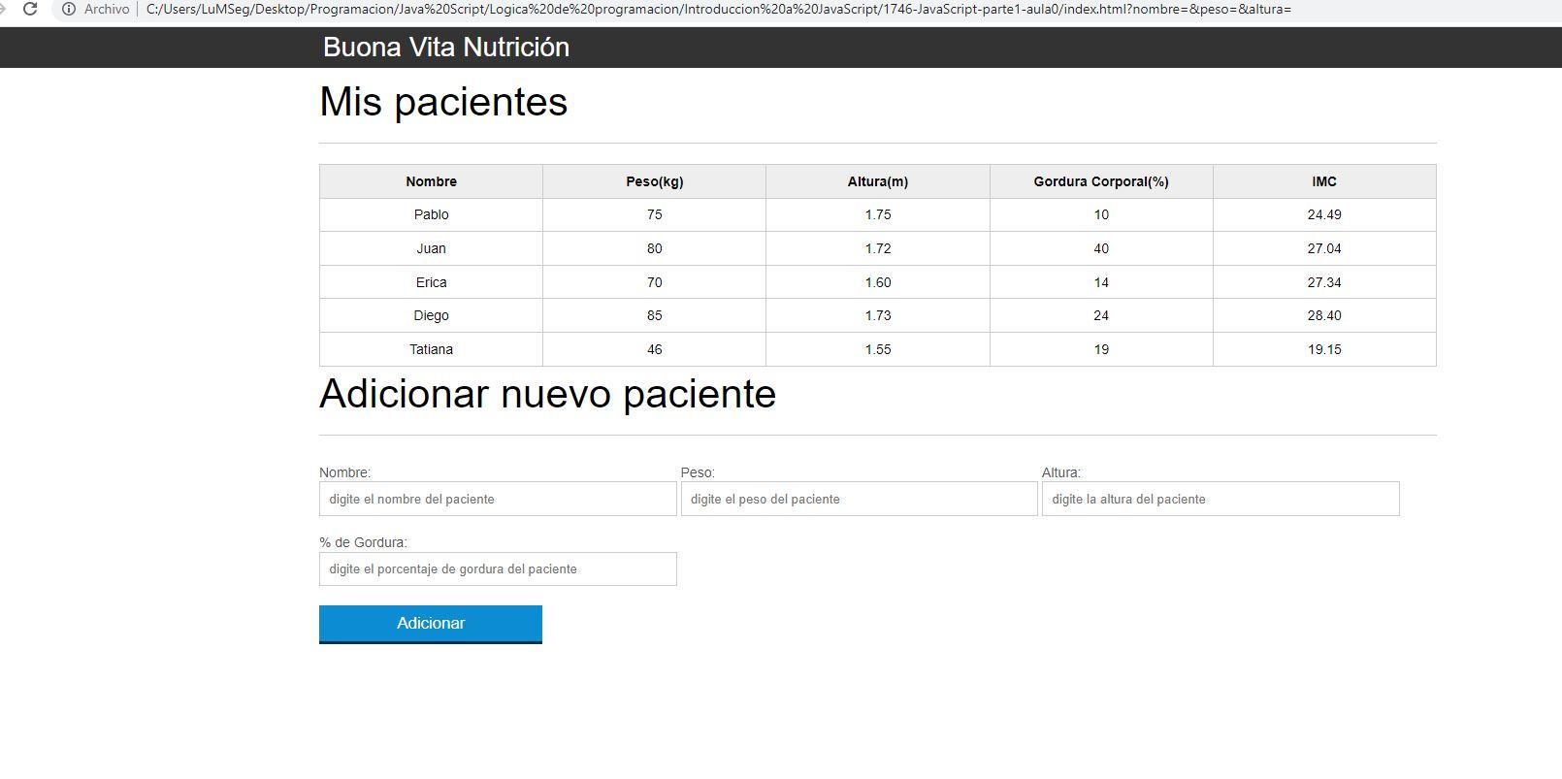Click Pablo's height value 1.75
The height and width of the screenshot is (779, 1562).
click(878, 214)
